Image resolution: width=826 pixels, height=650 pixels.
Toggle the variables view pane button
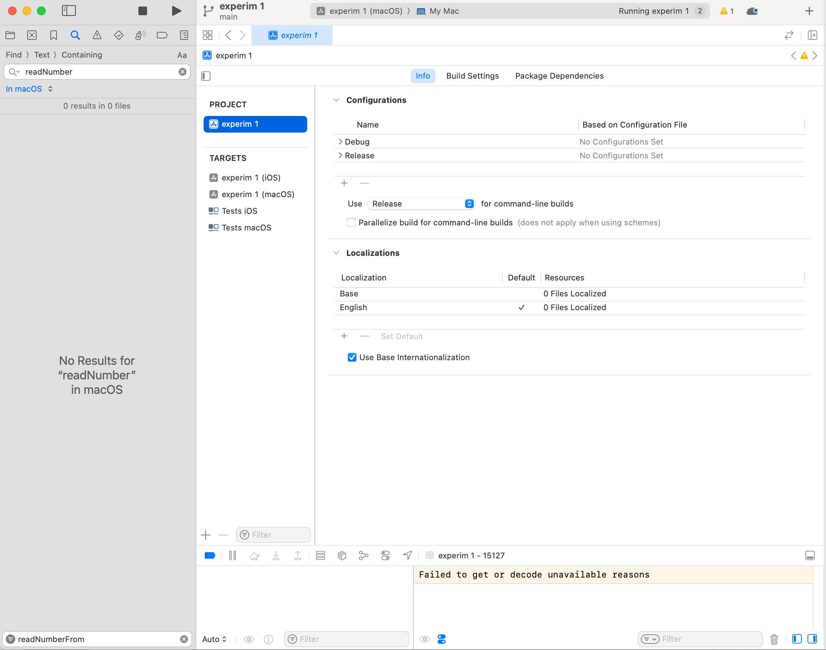pos(797,639)
